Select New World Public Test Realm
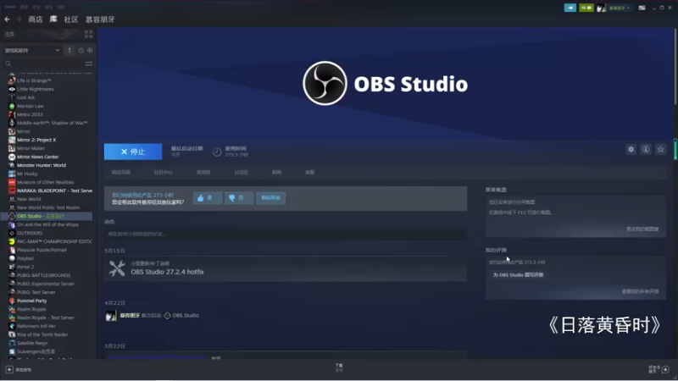The image size is (678, 381). pos(47,207)
